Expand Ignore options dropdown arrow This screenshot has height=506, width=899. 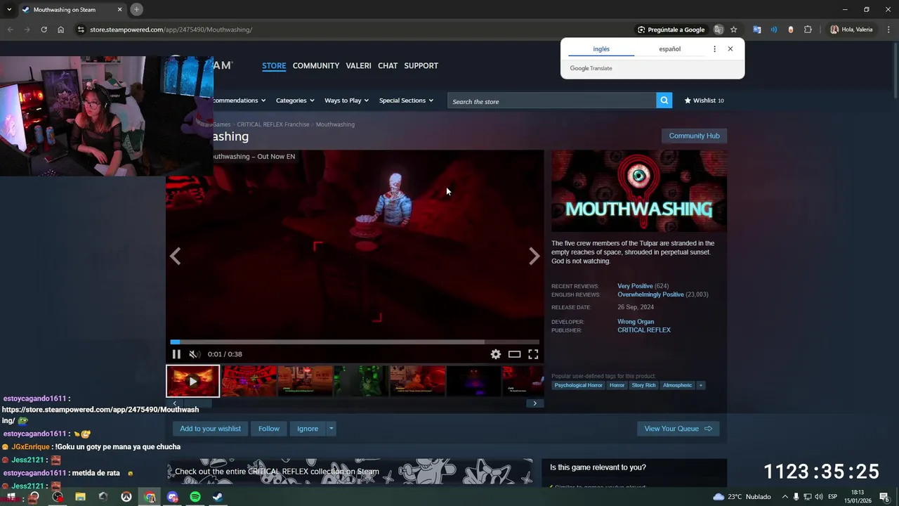point(331,429)
